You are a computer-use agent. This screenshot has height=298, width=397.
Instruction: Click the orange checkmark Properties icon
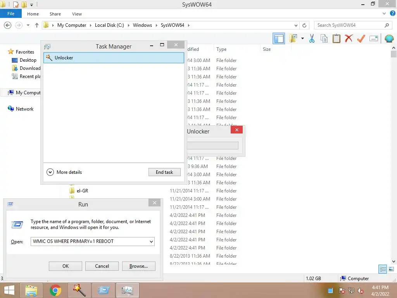[x=361, y=39]
